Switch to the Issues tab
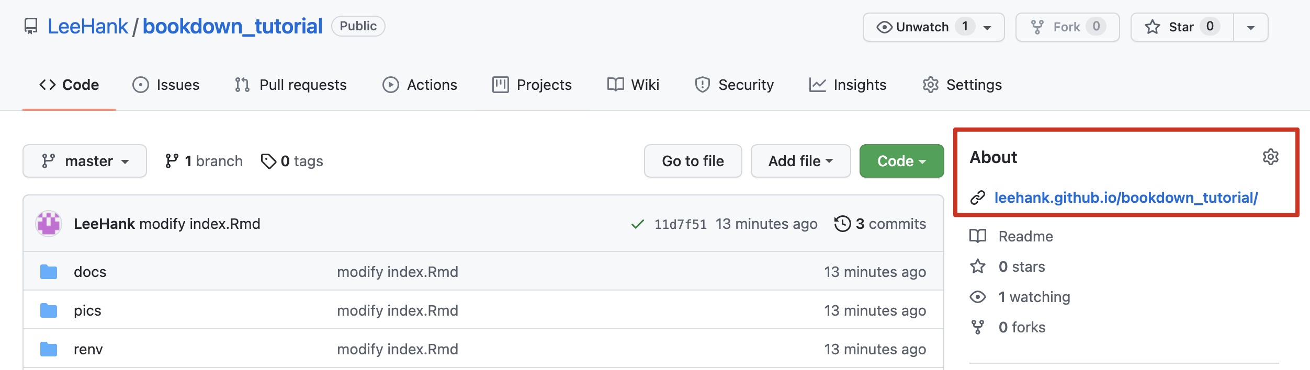1310x370 pixels. coord(166,85)
